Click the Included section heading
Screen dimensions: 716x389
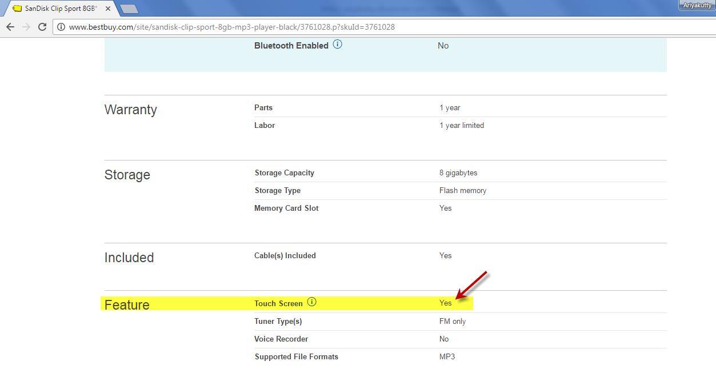point(129,258)
